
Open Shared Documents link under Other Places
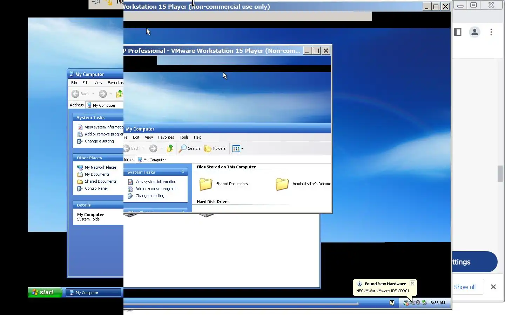101,181
